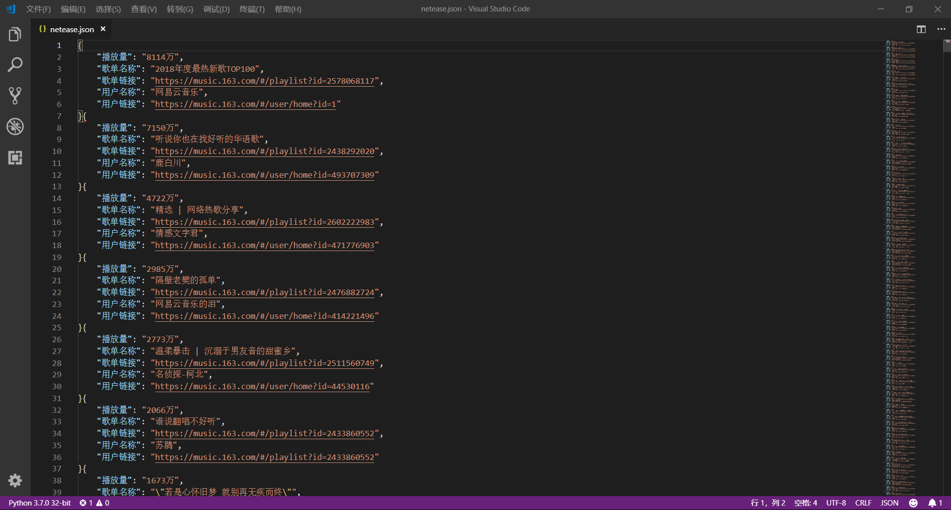Open the 查看(V) menu
This screenshot has width=951, height=510.
pyautogui.click(x=144, y=9)
